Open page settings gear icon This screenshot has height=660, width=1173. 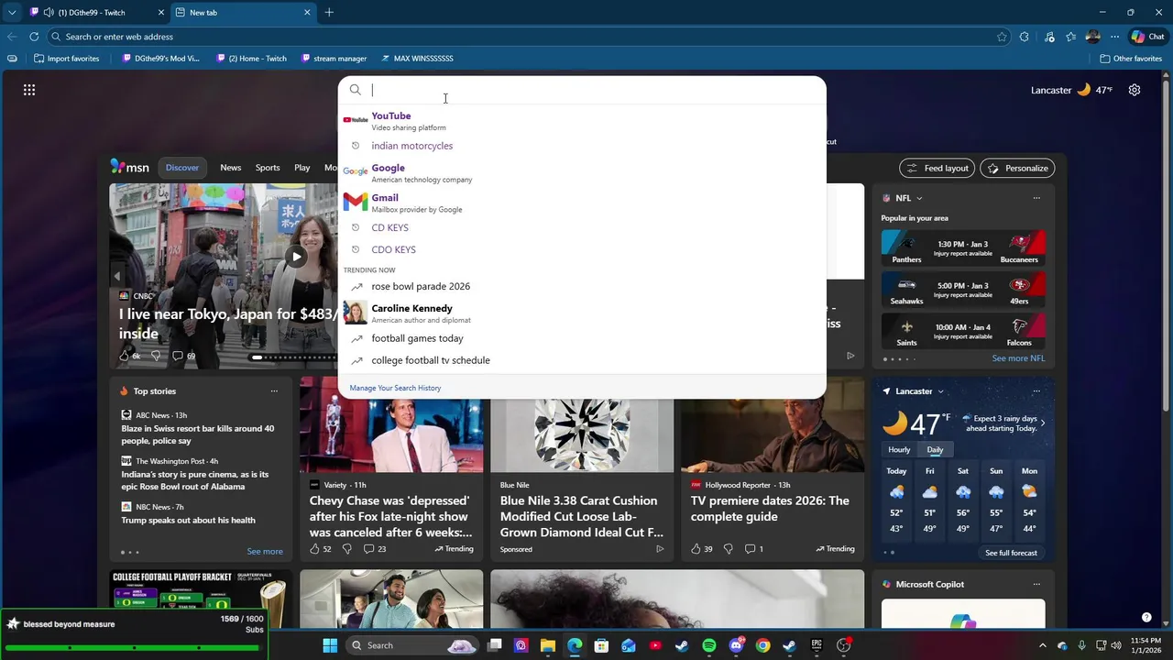[1135, 90]
